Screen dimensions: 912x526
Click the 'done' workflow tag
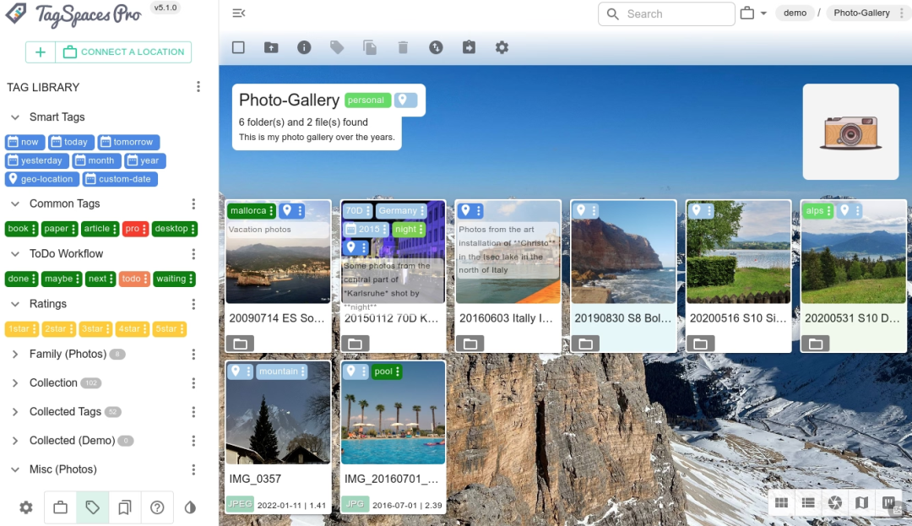coord(21,279)
